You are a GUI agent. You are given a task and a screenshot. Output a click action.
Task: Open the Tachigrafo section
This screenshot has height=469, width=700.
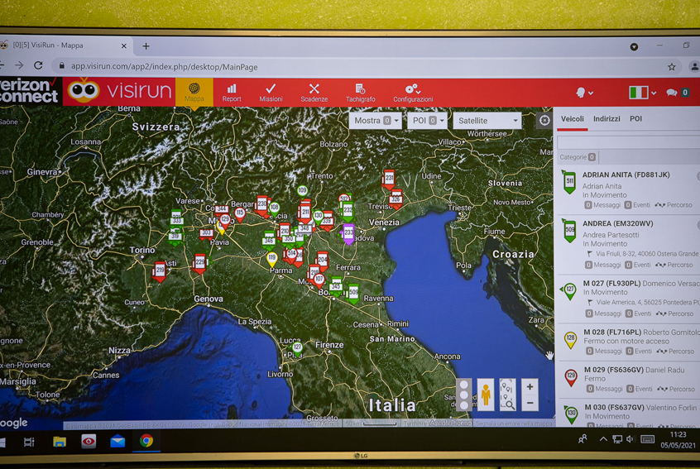point(360,92)
